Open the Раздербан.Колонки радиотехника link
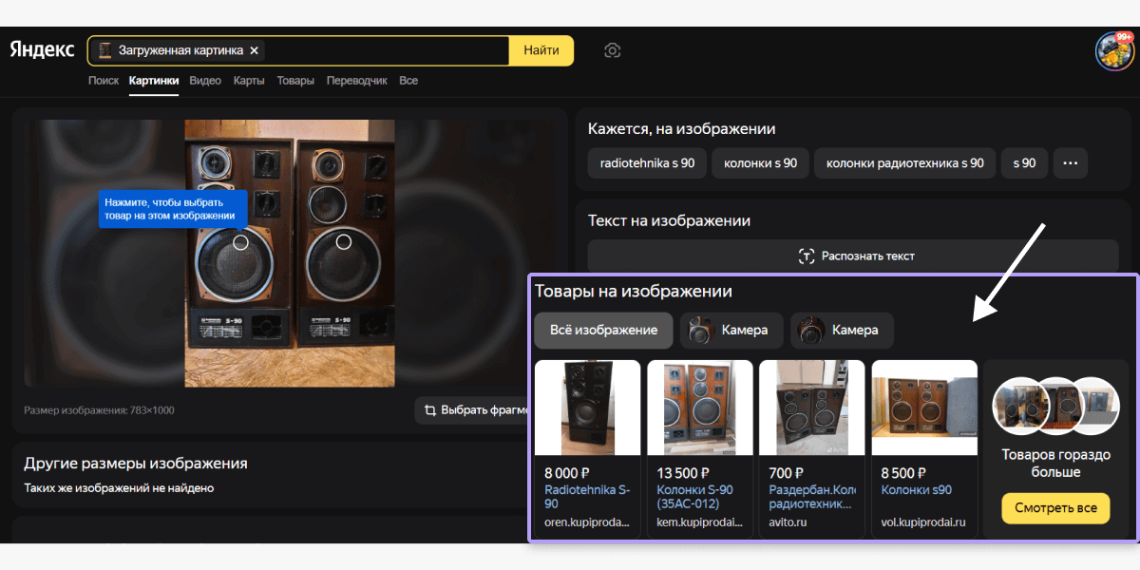Viewport: 1140px width, 570px height. [x=812, y=497]
